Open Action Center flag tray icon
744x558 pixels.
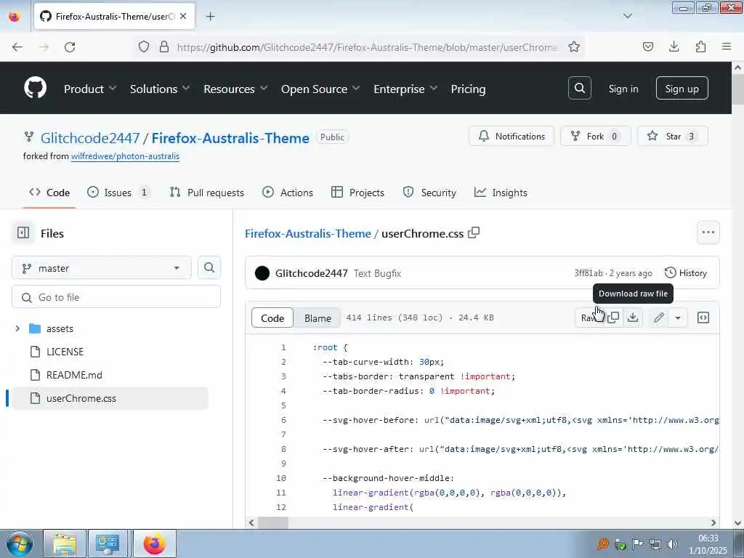(638, 544)
